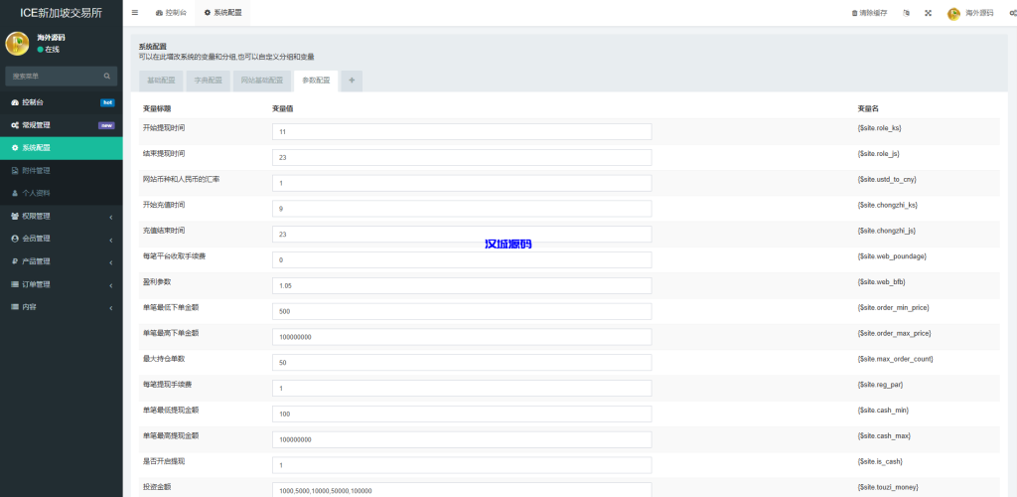The width and height of the screenshot is (1017, 497).
Task: Expand the 产品管理 sidebar menu
Action: click(60, 261)
